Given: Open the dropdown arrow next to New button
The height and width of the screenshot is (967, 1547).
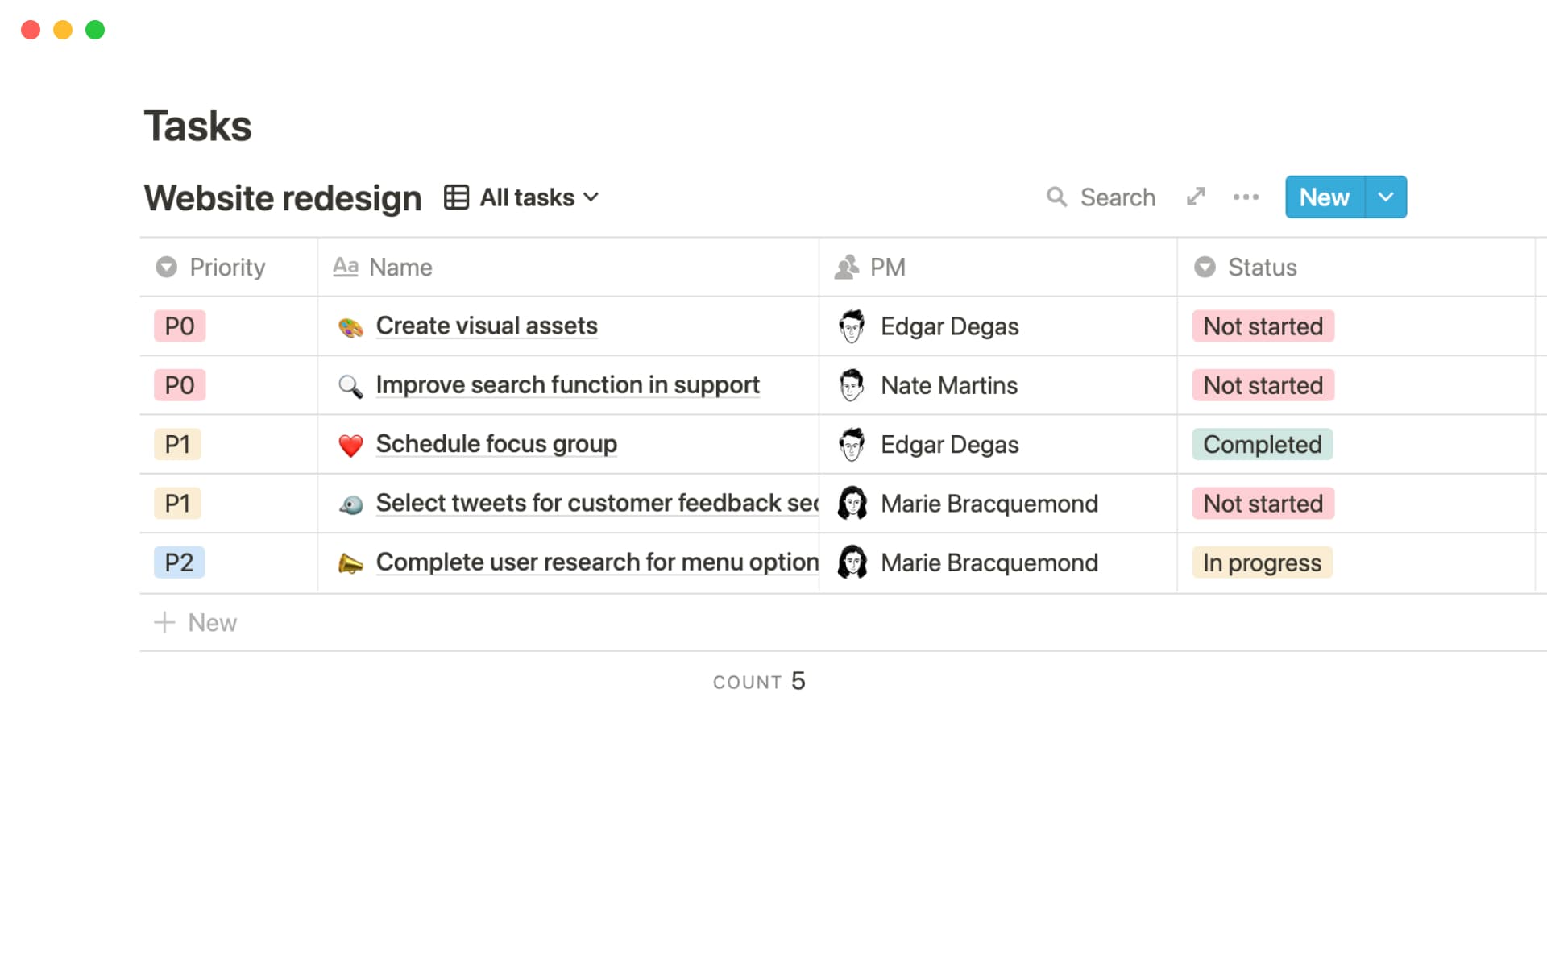Looking at the screenshot, I should click(1386, 197).
